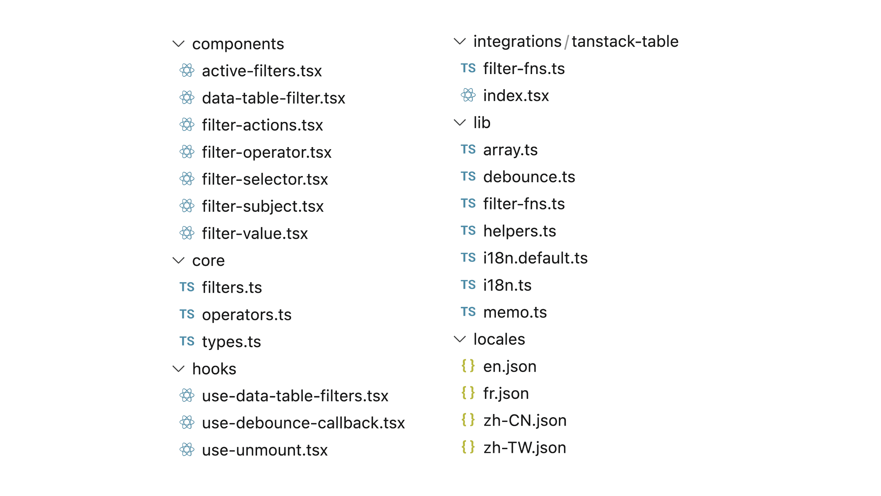Screen dimensions: 881x496
Task: Collapse the integrations/tanstack-table folder chevron
Action: click(x=460, y=41)
